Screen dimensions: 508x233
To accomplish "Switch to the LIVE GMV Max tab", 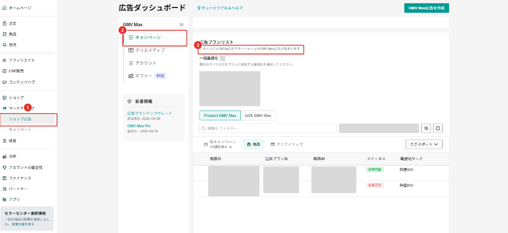I will tap(258, 116).
